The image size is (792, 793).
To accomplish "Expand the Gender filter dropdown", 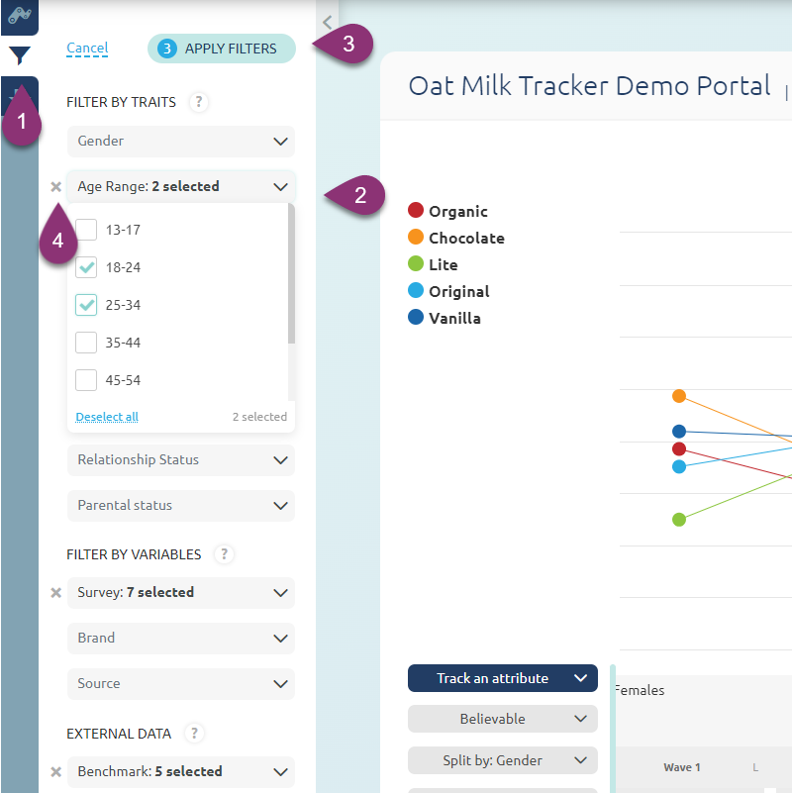I will tap(181, 142).
